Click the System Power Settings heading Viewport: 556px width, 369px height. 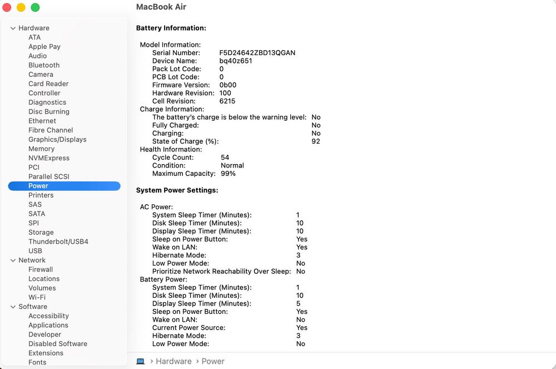177,190
